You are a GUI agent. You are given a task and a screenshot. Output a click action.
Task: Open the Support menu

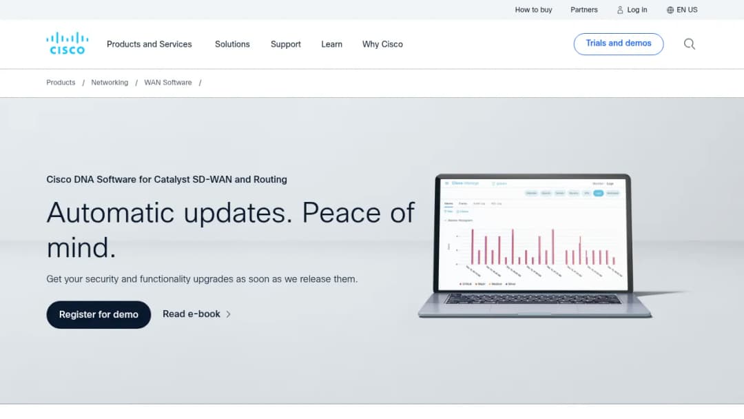point(286,44)
